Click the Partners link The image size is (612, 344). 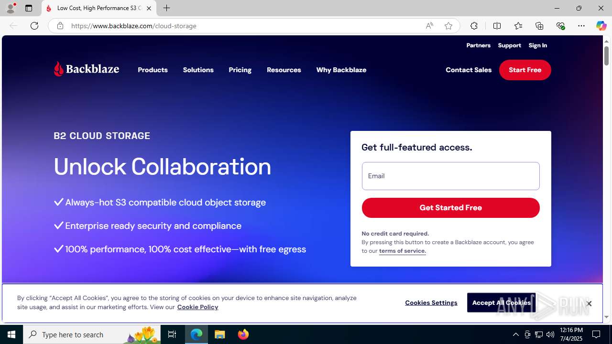pyautogui.click(x=478, y=45)
